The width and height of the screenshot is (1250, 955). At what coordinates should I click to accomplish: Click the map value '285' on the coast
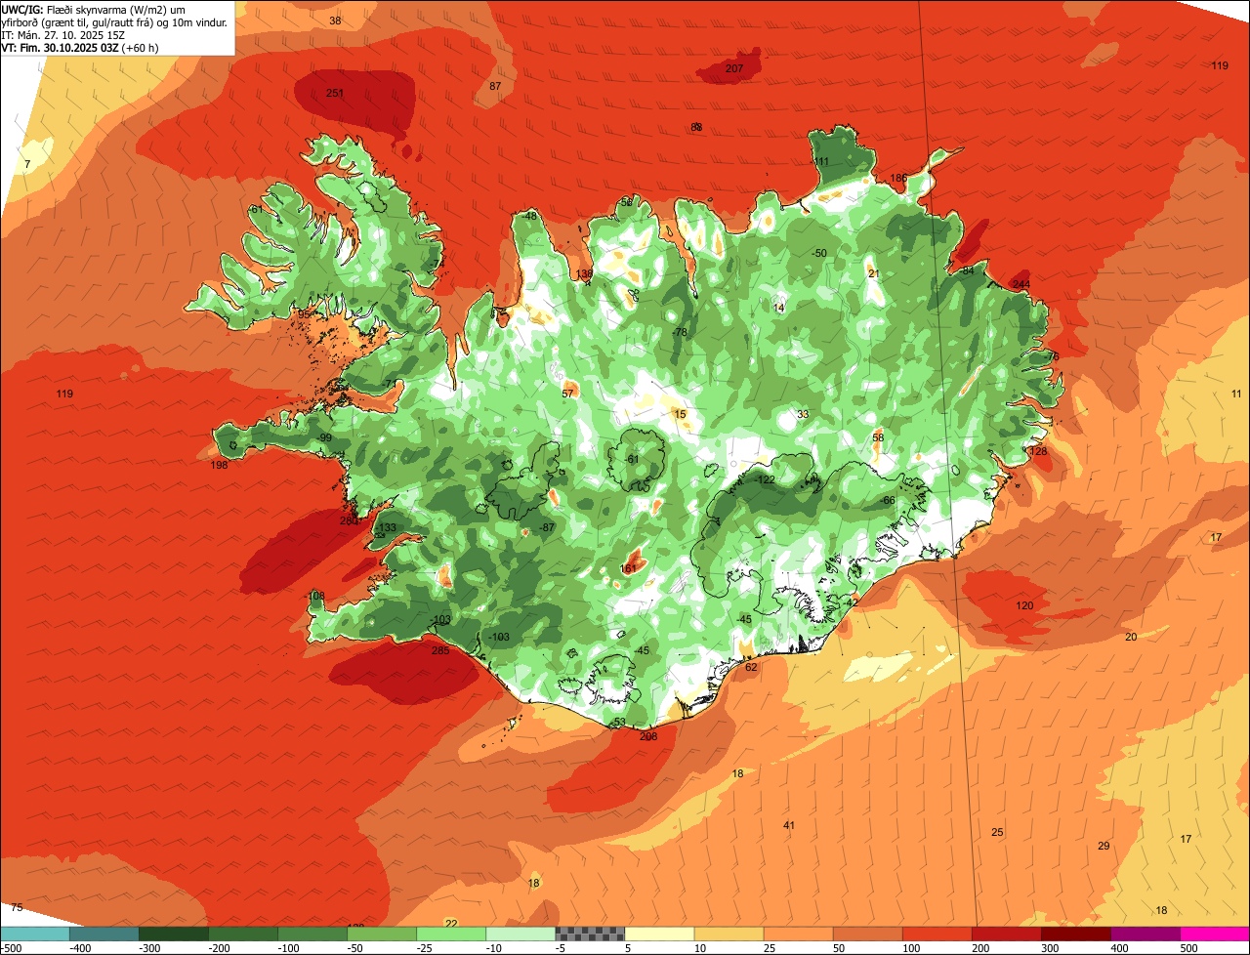[440, 649]
